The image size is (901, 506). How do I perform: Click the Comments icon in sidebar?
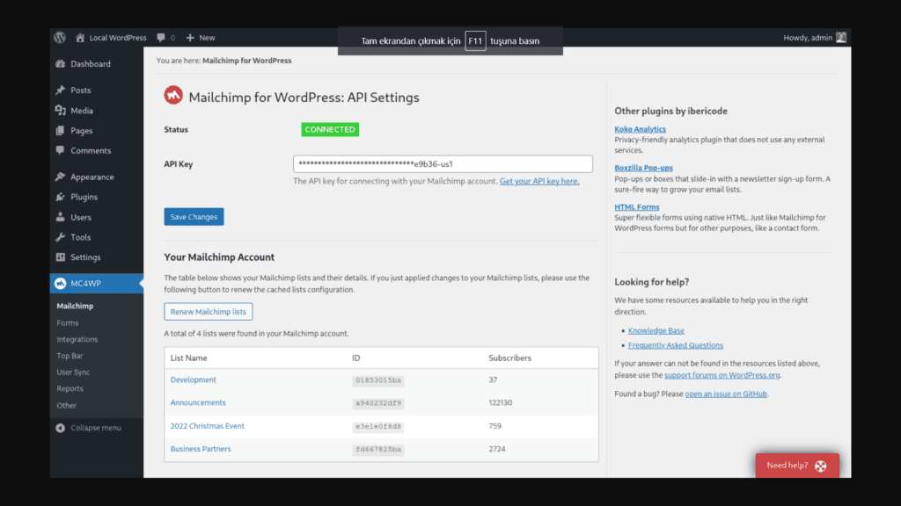61,150
